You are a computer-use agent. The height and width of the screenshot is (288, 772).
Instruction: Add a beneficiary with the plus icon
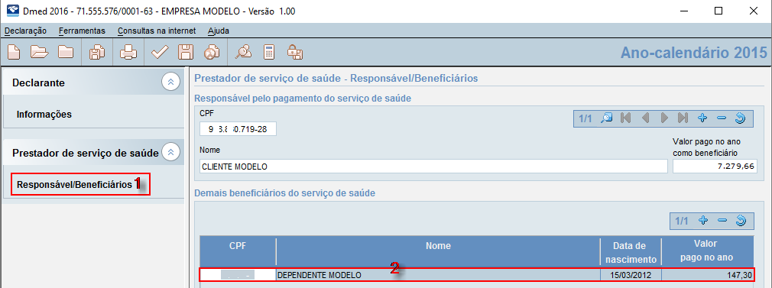coord(703,221)
